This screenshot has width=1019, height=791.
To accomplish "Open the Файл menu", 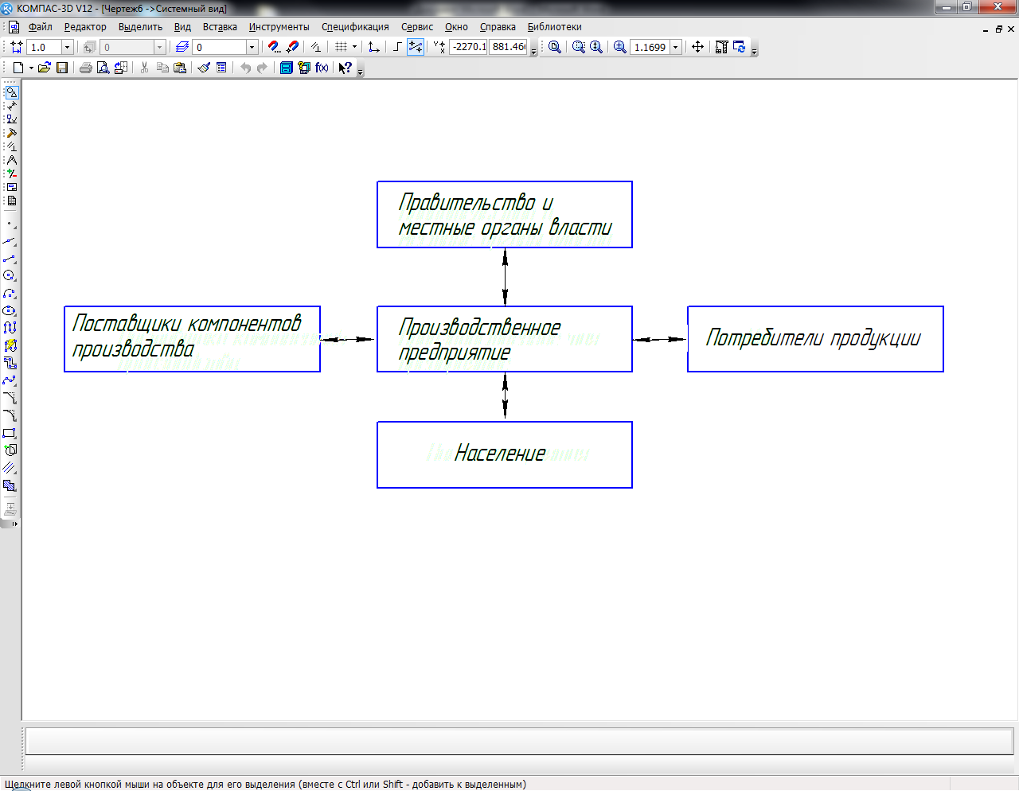I will pyautogui.click(x=40, y=27).
